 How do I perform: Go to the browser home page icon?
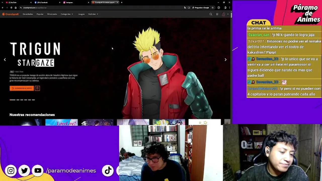click(x=16, y=8)
